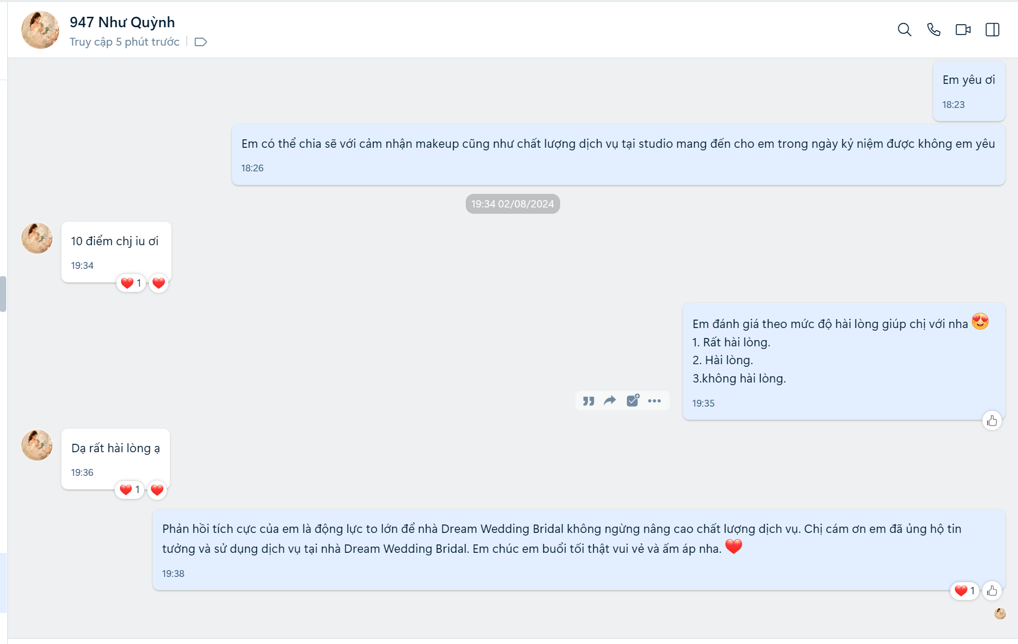The image size is (1018, 644).
Task: Add heart reaction to "10 điểm chị iu ơi"
Action: (158, 283)
